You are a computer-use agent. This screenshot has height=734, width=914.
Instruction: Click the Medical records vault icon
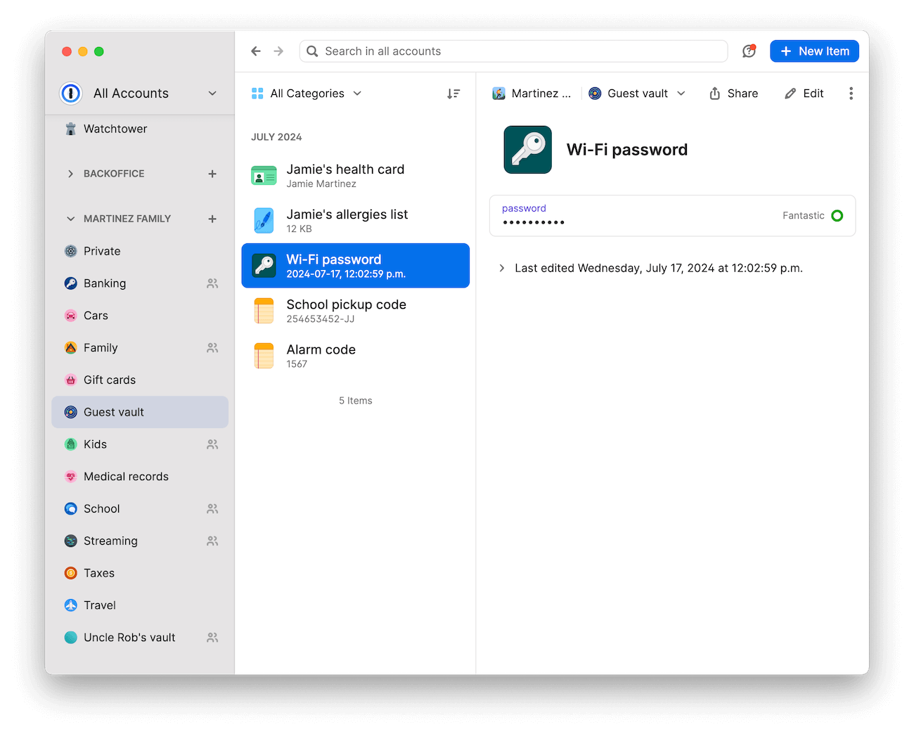(x=71, y=476)
